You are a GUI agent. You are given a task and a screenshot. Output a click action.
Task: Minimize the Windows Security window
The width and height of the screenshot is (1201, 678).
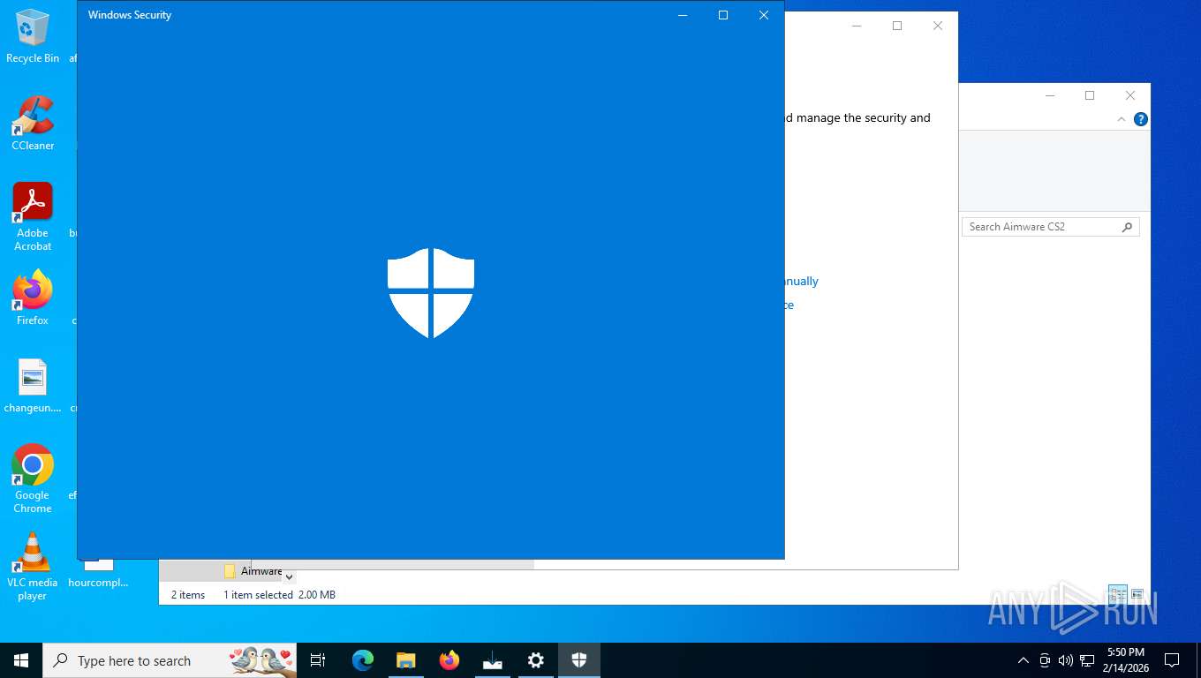(683, 15)
